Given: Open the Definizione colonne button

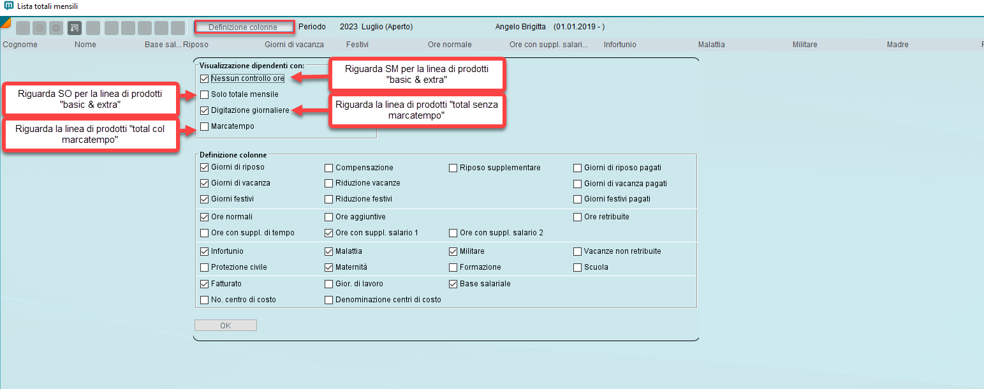Looking at the screenshot, I should pos(244,27).
